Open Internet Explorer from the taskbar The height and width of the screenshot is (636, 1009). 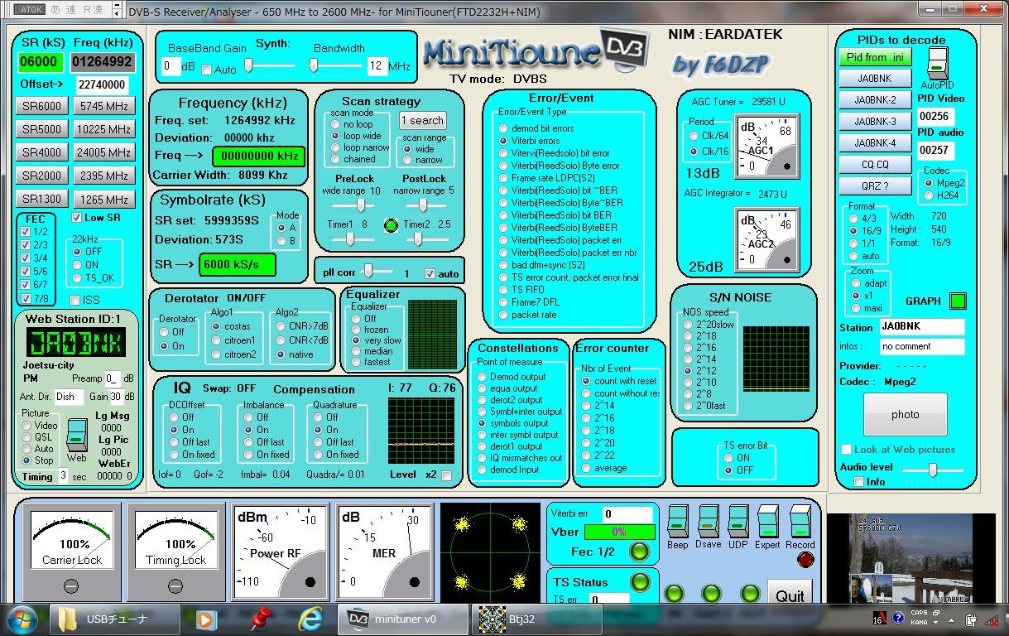point(310,619)
